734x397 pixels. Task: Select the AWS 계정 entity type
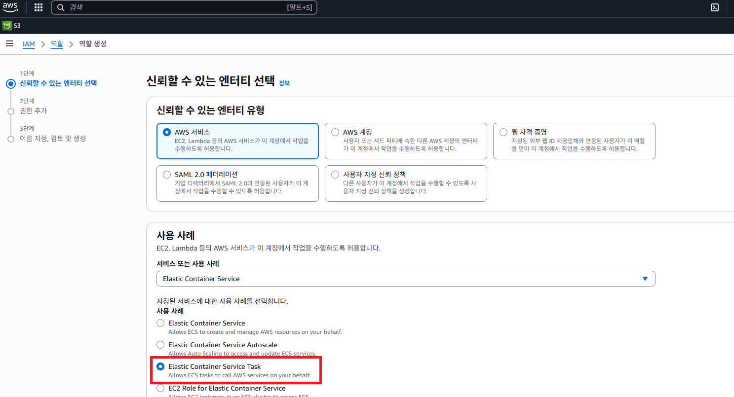[336, 132]
